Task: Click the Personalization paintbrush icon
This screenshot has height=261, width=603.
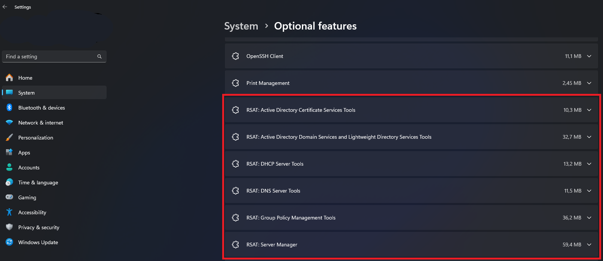Action: pyautogui.click(x=9, y=137)
